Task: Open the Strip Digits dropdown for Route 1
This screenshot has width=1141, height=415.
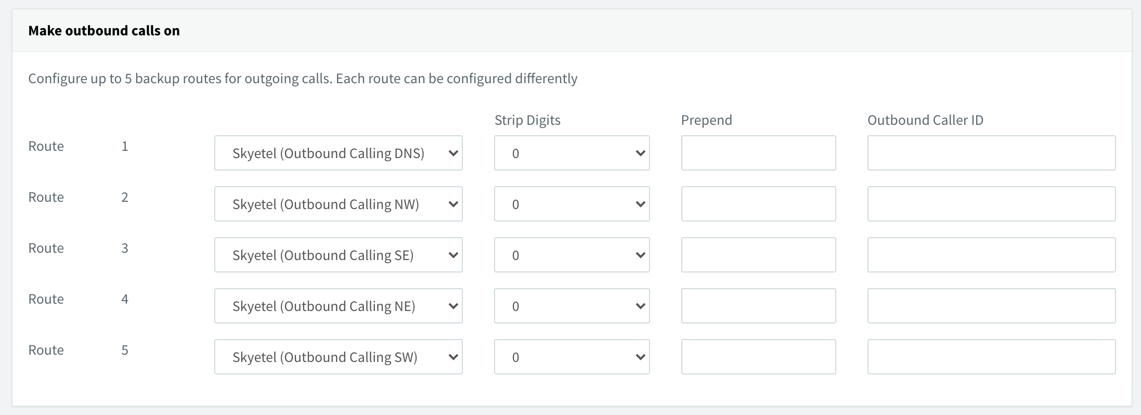Action: (x=572, y=153)
